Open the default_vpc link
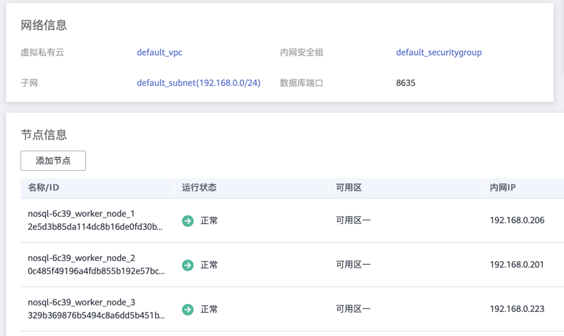Viewport: 564px width, 336px height. click(x=159, y=52)
